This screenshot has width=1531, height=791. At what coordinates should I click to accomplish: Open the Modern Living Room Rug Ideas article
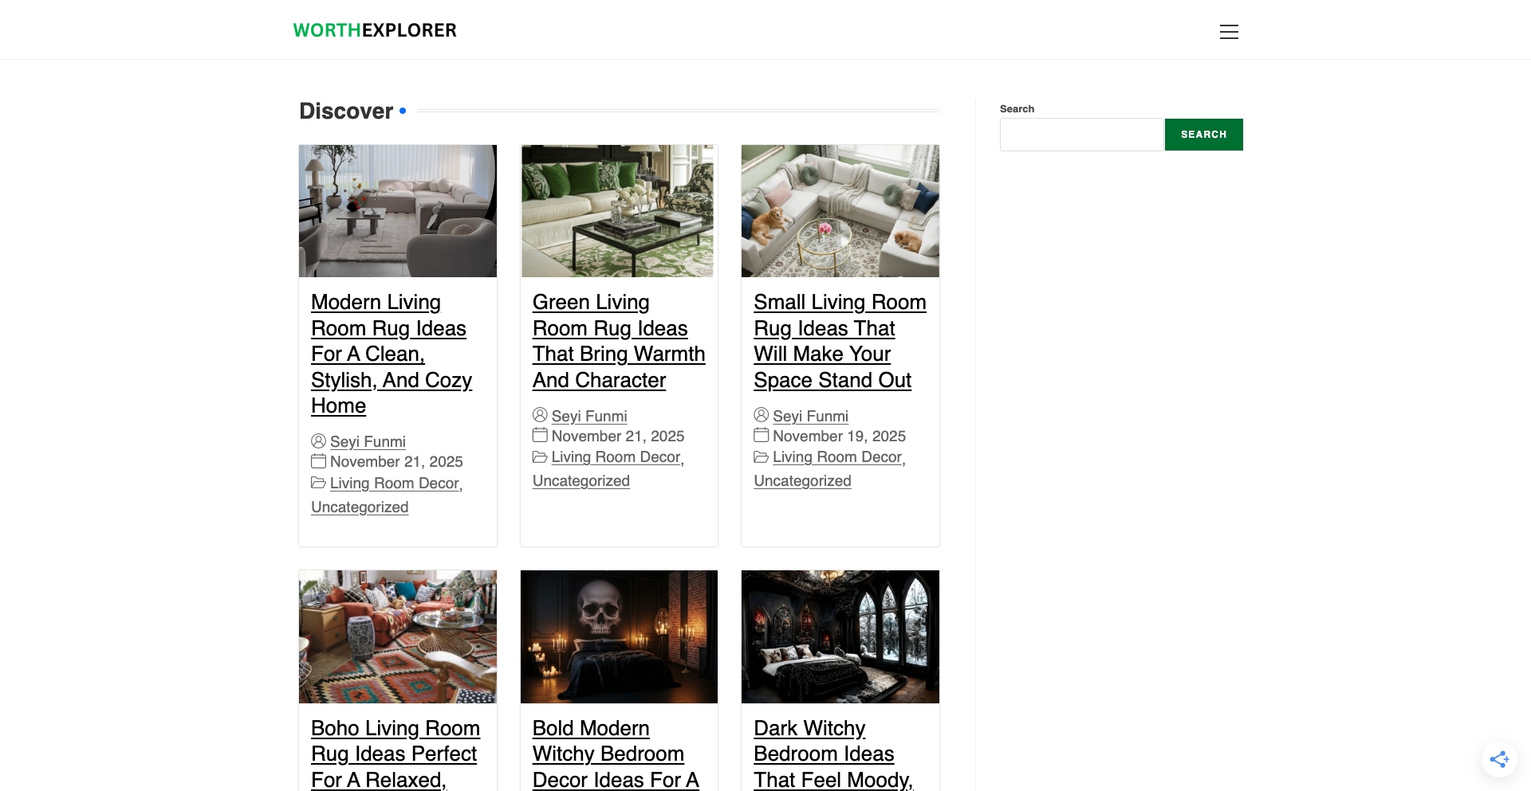[x=389, y=353]
